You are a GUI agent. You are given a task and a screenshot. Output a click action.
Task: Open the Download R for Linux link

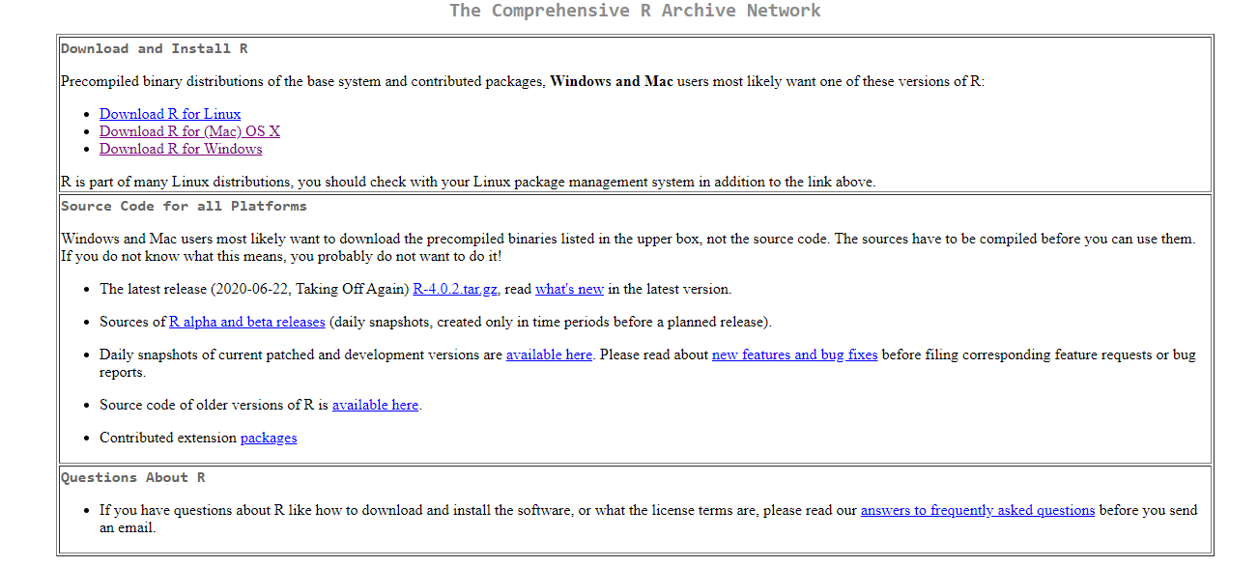[x=170, y=114]
